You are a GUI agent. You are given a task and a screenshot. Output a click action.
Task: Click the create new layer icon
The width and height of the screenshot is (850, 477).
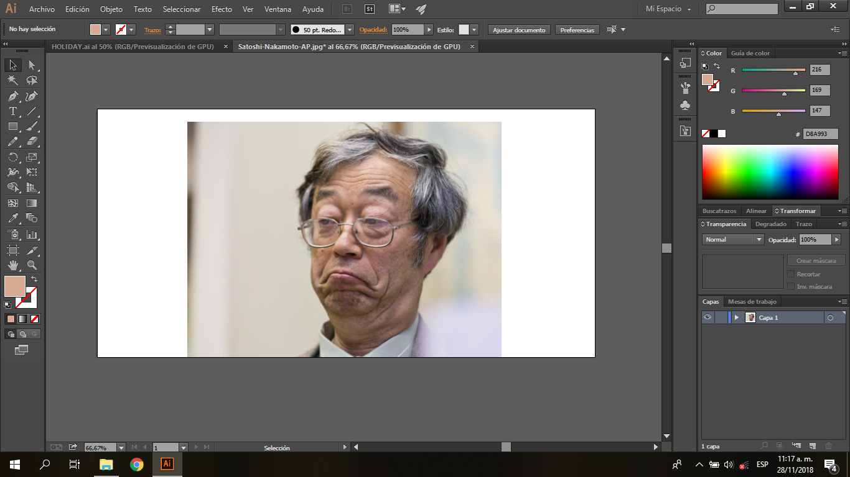tap(812, 446)
